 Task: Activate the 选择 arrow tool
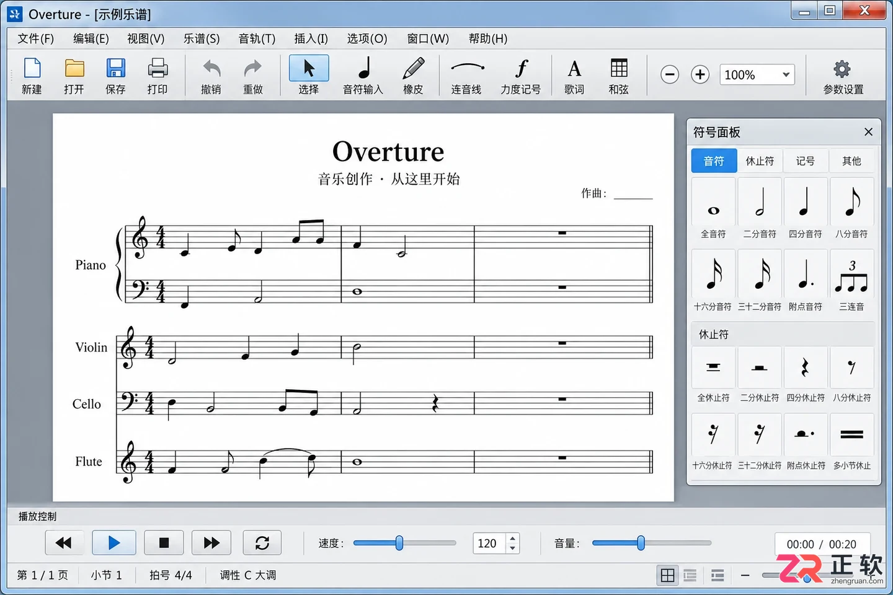309,76
